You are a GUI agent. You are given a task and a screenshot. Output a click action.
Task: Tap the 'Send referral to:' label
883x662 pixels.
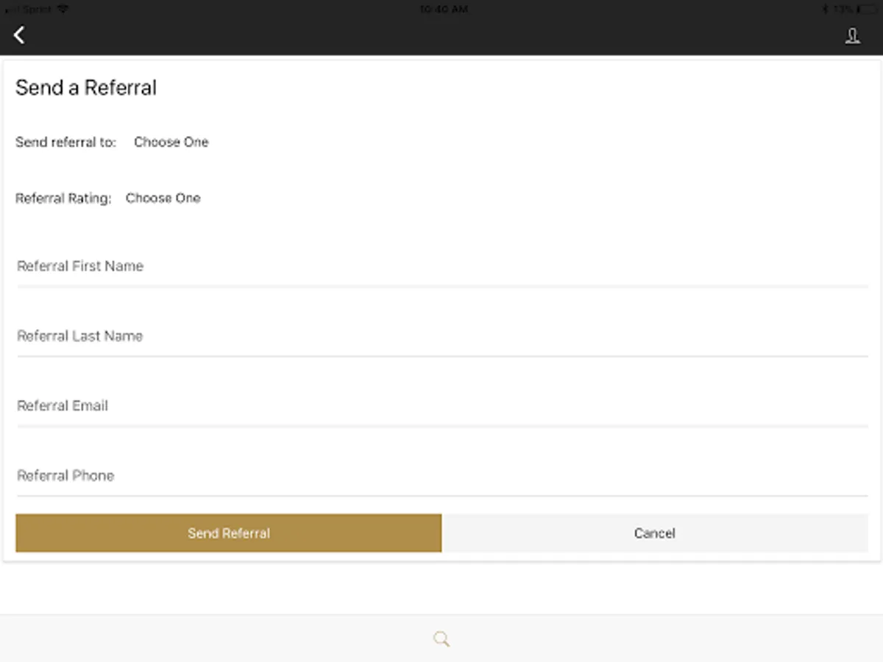66,142
